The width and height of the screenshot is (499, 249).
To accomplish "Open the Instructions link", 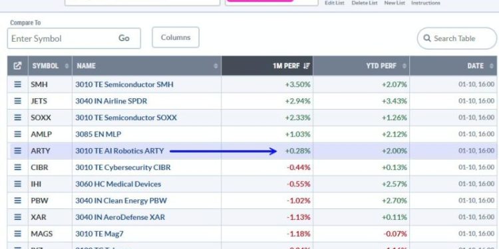I will [x=426, y=3].
